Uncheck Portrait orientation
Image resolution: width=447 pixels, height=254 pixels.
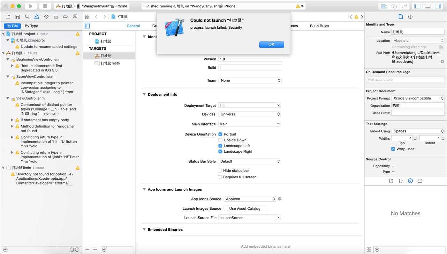[x=220, y=134]
